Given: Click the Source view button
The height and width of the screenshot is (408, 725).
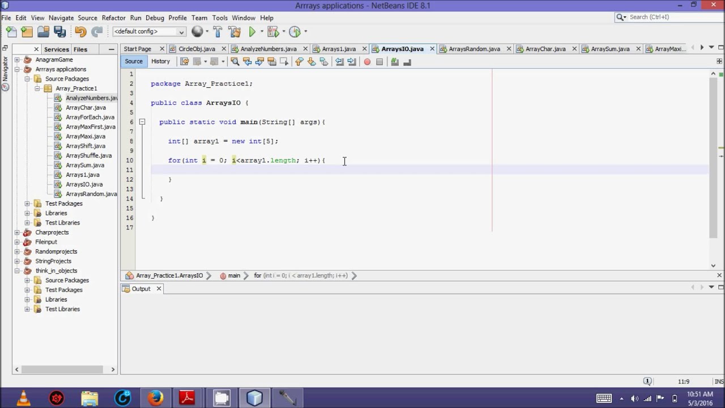Looking at the screenshot, I should [134, 61].
